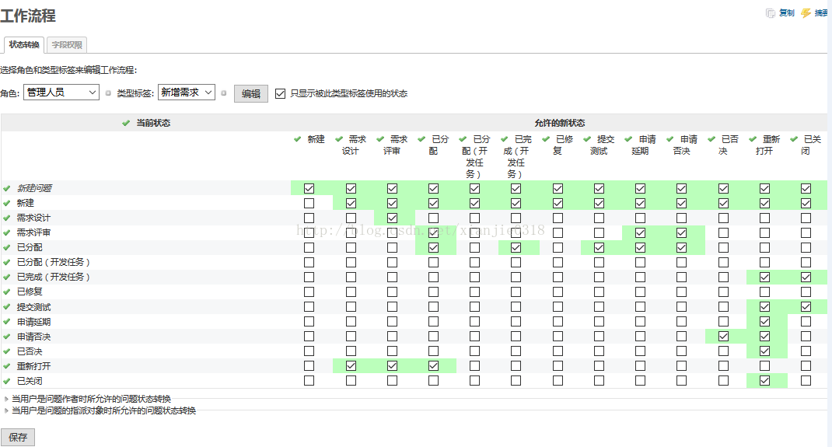The image size is (832, 447).
Task: Uncheck 需求设计 row's 需求评审 column checkbox
Action: [x=392, y=218]
